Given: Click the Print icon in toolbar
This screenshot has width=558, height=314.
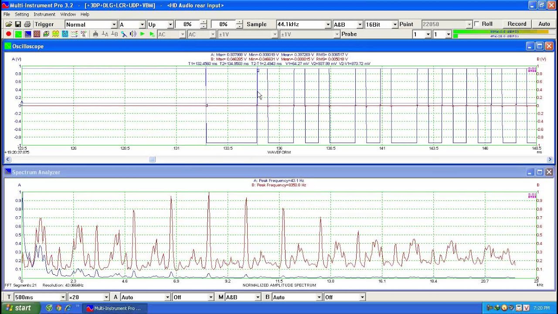Looking at the screenshot, I should click(27, 24).
